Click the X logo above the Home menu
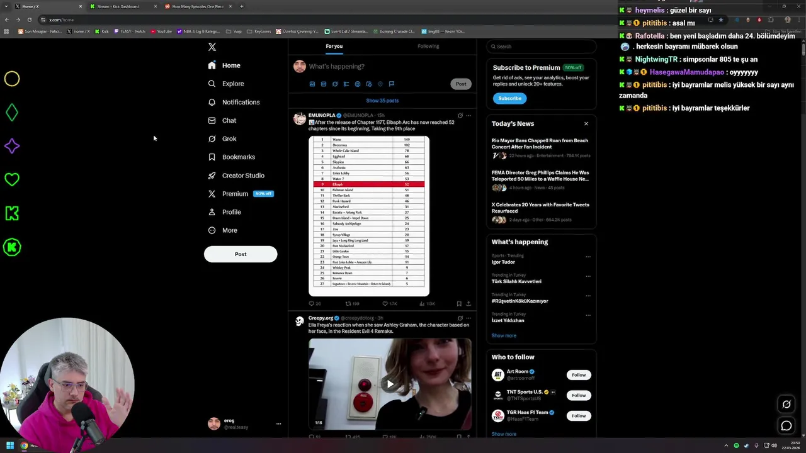Screen dimensions: 806x453 pos(212,47)
